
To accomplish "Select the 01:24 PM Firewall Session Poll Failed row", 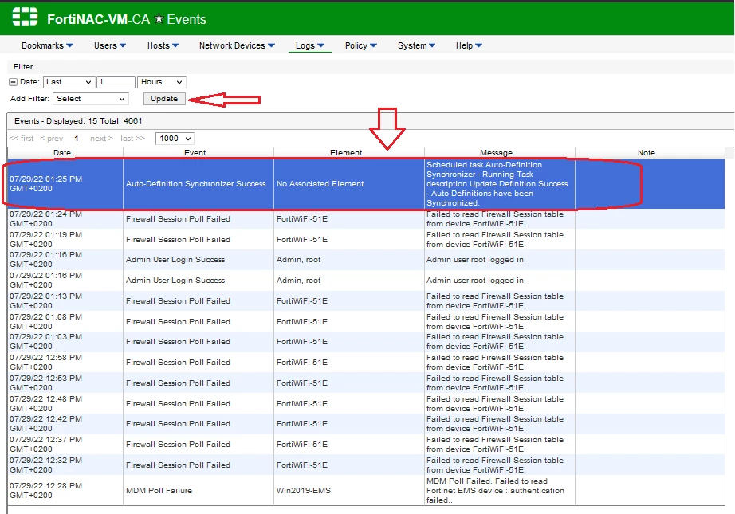I will [366, 219].
